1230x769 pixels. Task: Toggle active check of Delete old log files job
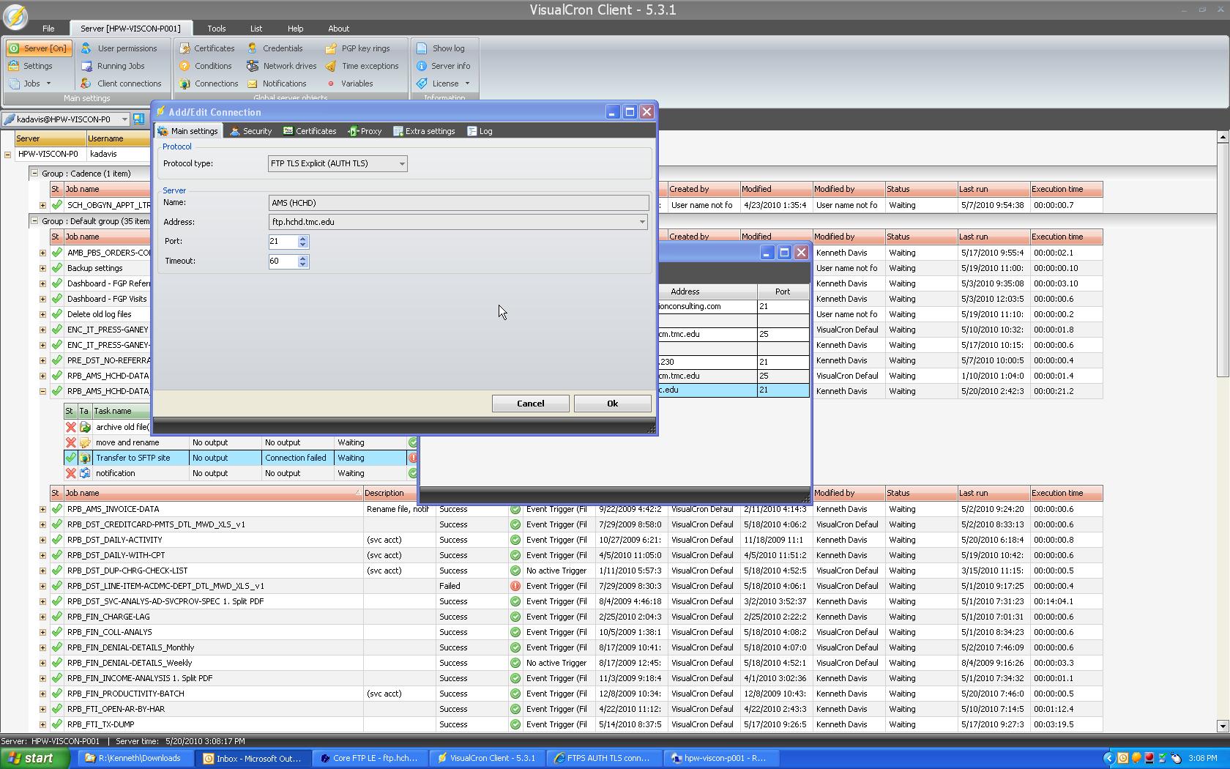[57, 314]
